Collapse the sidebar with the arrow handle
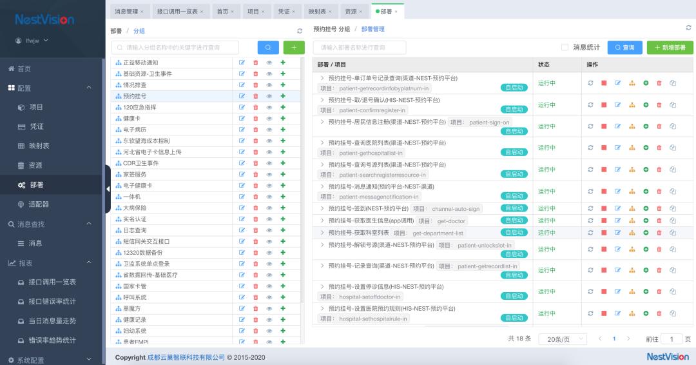This screenshot has height=365, width=696. click(x=108, y=189)
